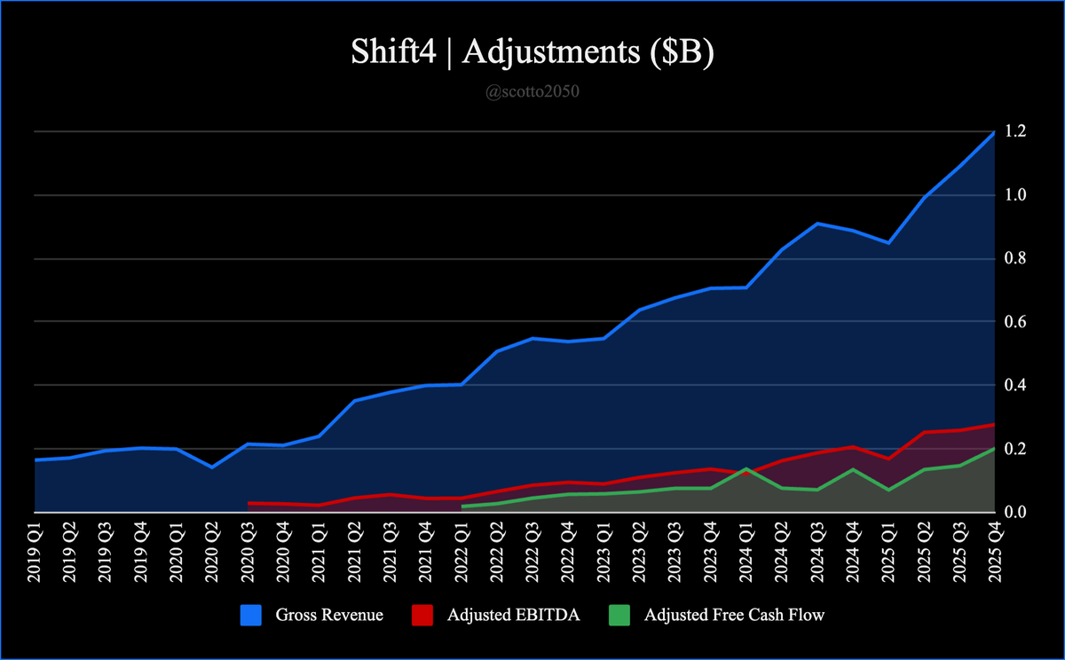Viewport: 1065px width, 660px height.
Task: Click the 2019 Q3 x-axis label
Action: (x=106, y=552)
